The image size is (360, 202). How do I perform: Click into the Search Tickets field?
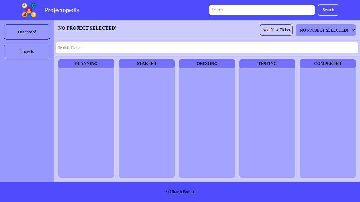point(207,48)
